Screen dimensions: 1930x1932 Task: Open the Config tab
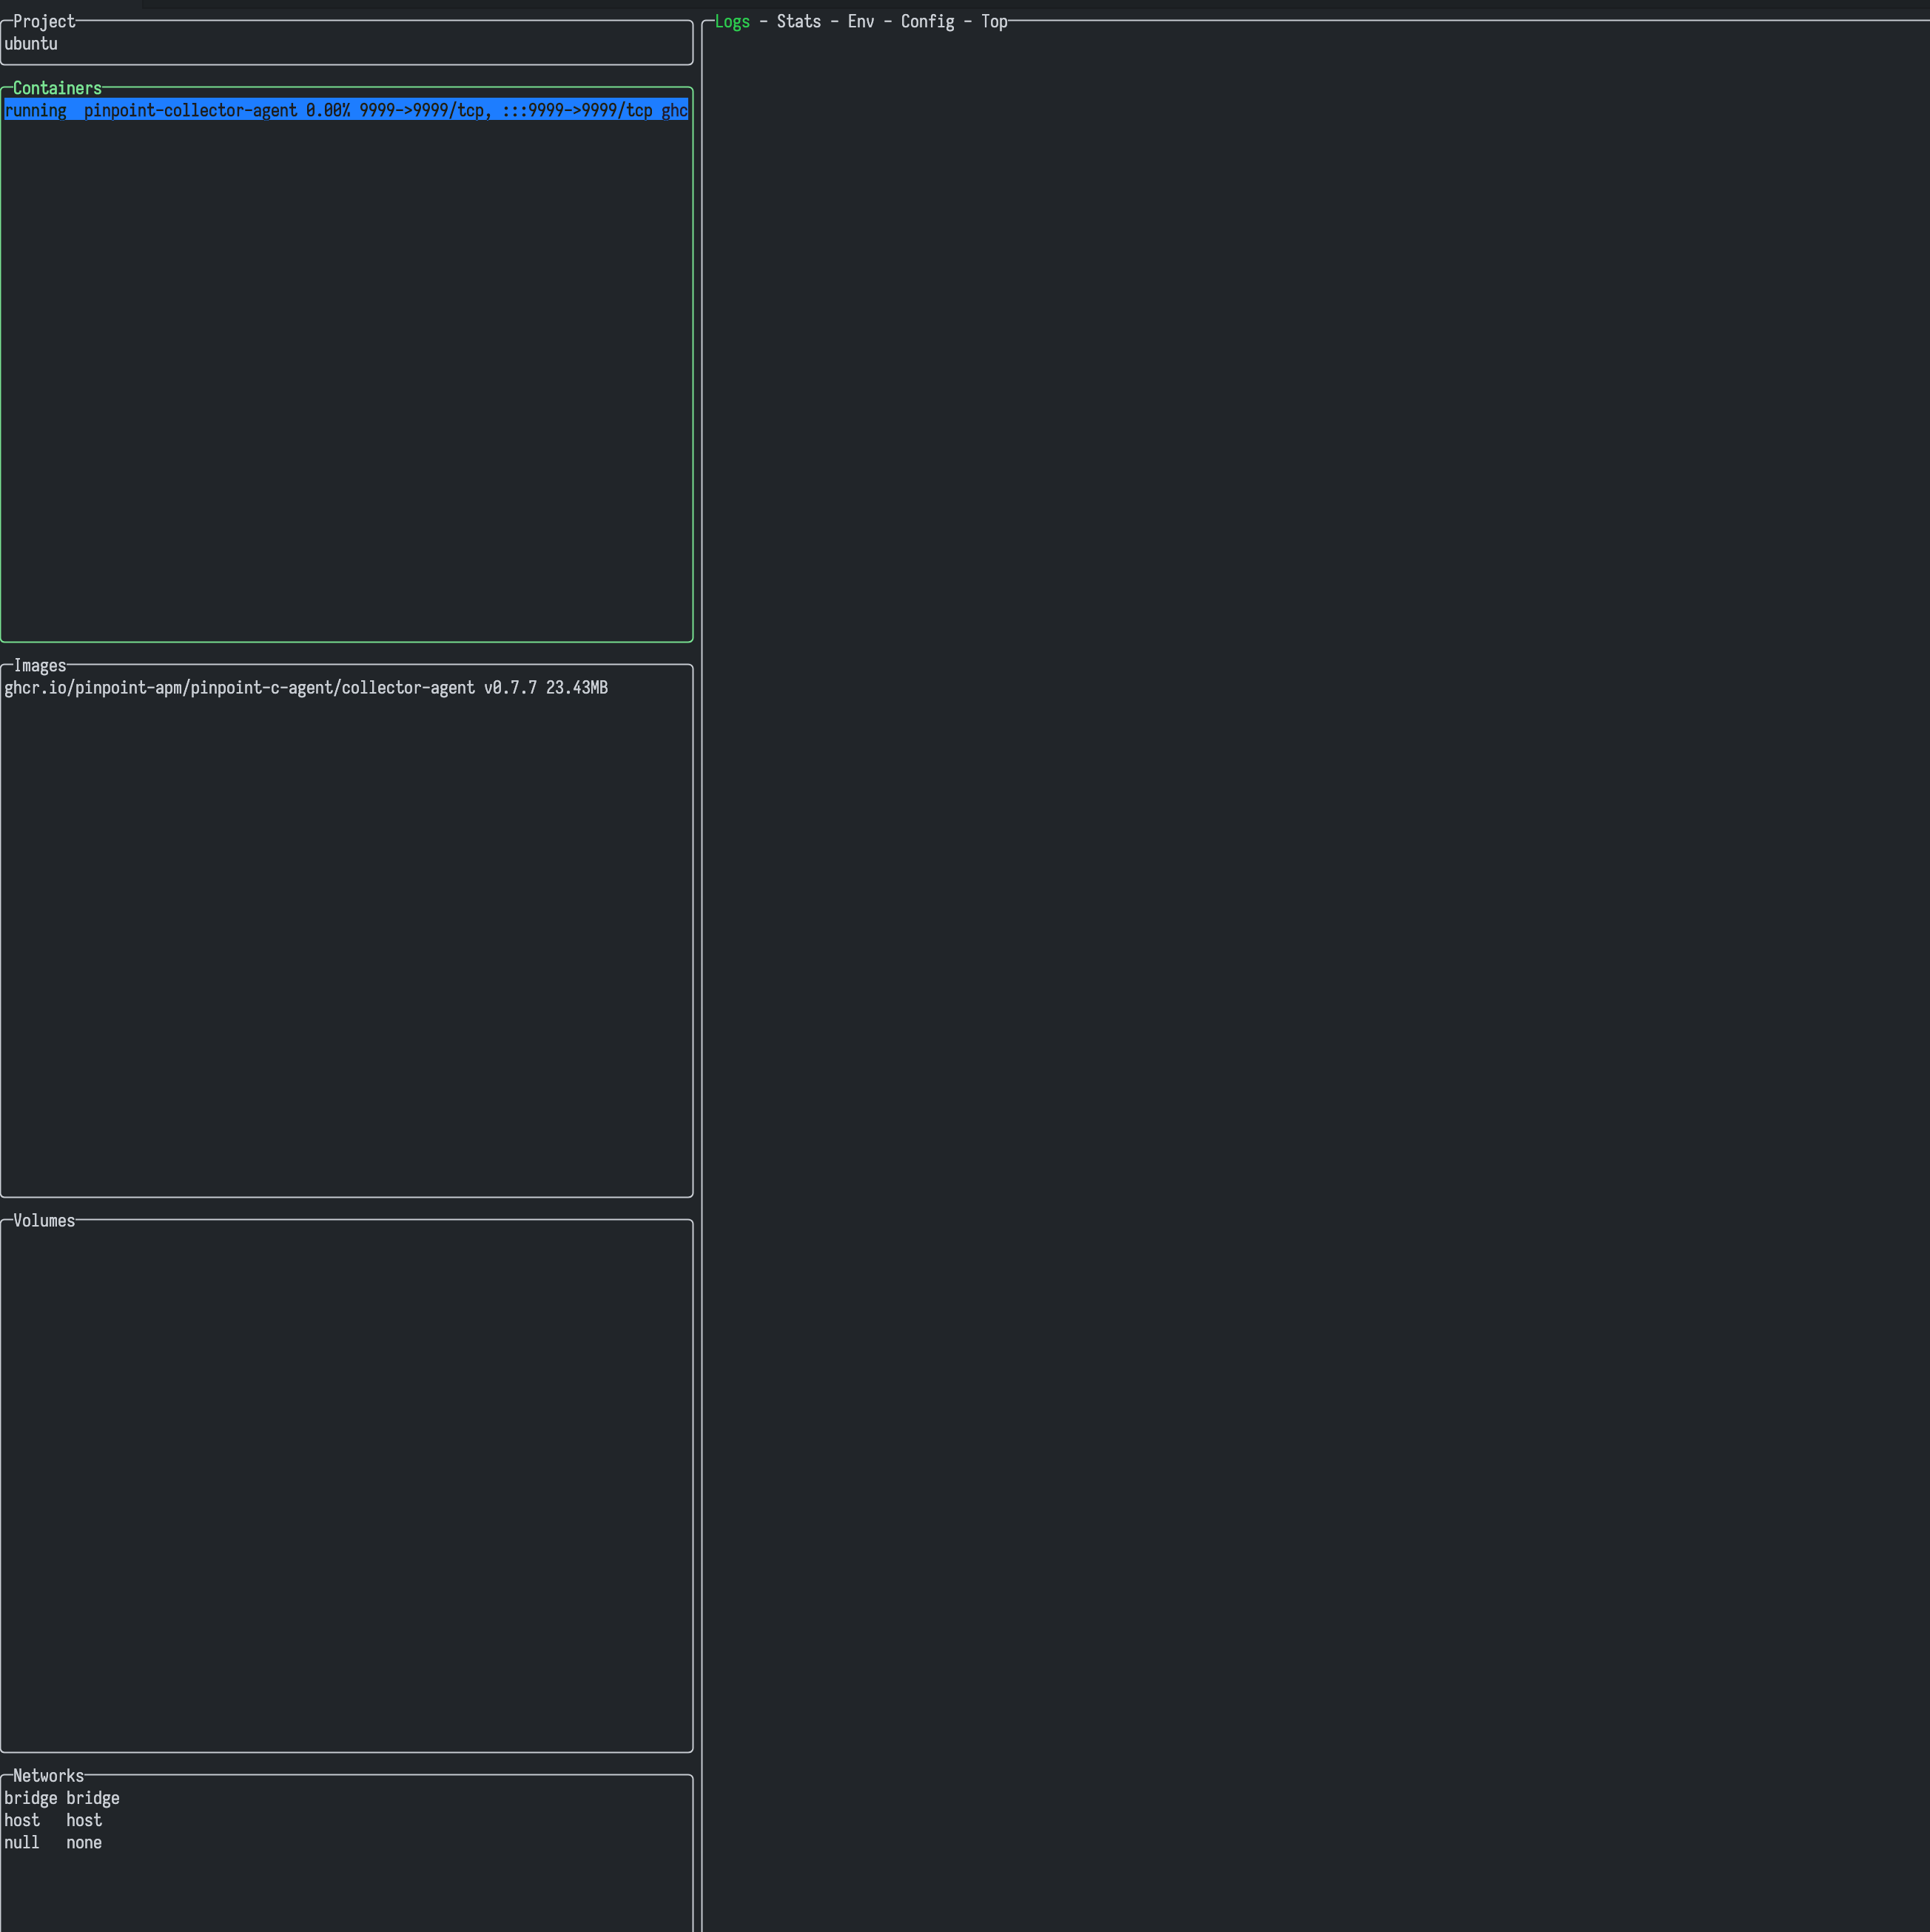(x=927, y=22)
